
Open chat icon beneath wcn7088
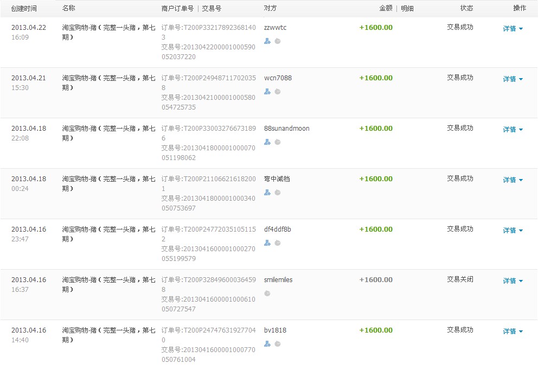click(278, 92)
